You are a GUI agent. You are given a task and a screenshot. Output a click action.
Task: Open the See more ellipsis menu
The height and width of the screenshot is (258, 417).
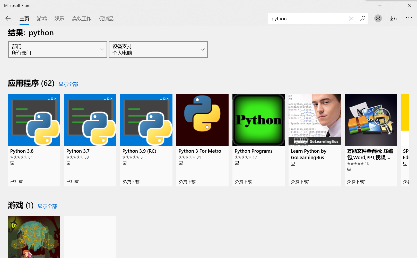[x=409, y=18]
